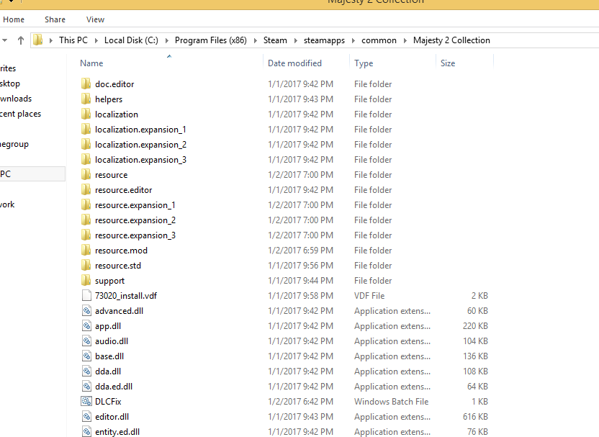
Task: Click the entity.ed.dll file icon
Action: point(86,432)
